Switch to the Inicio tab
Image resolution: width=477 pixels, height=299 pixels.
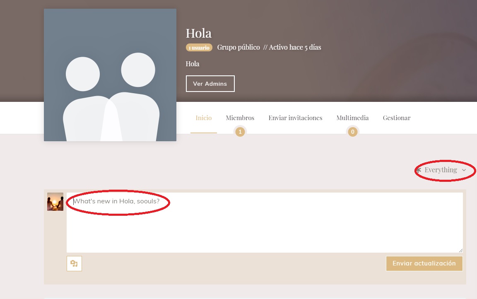pos(204,118)
